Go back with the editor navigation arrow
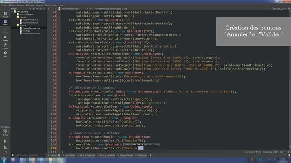 pyautogui.click(x=49, y=9)
